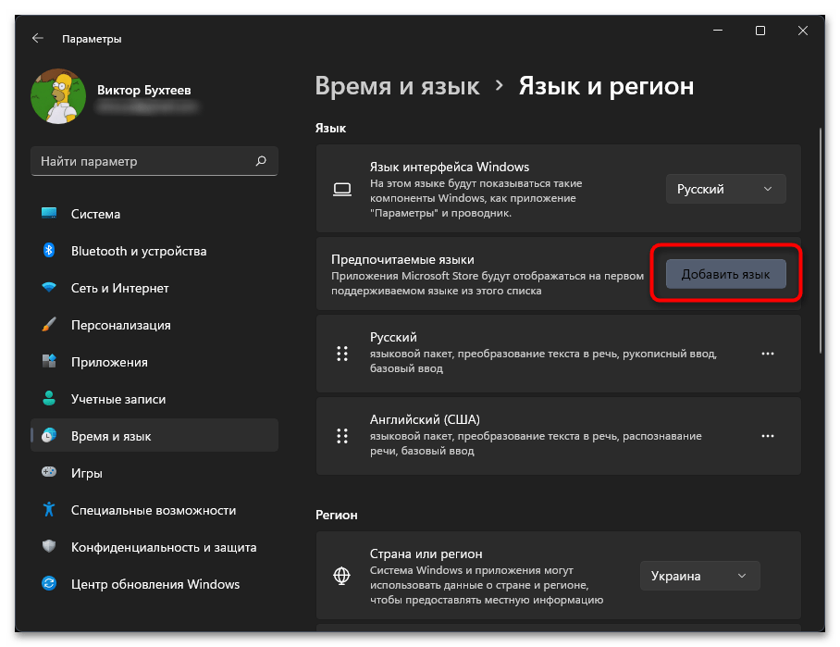Click the accessibility figure icon
The image size is (840, 647).
pyautogui.click(x=49, y=509)
